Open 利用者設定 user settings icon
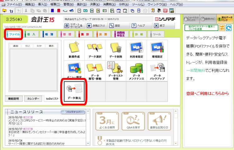The width and height of the screenshot is (234, 150). (136, 50)
